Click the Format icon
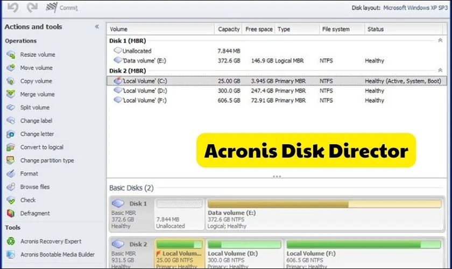 coord(11,174)
